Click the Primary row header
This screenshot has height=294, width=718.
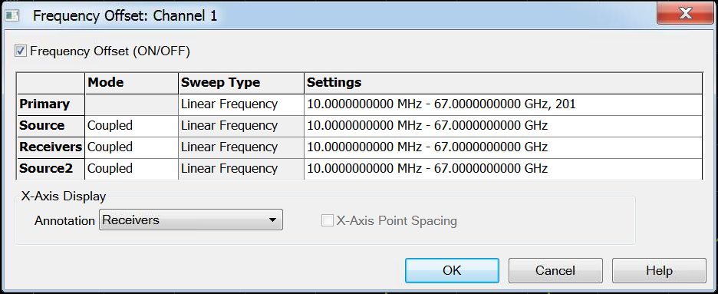tap(51, 104)
